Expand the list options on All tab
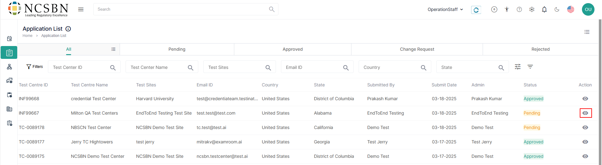The image size is (602, 165). point(113,49)
